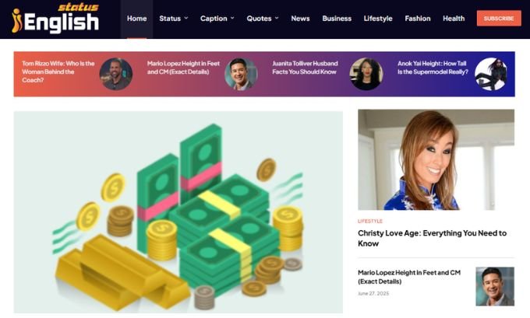Viewport: 530px width, 318px height.
Task: Expand the Quotes dropdown arrow
Action: tap(277, 18)
